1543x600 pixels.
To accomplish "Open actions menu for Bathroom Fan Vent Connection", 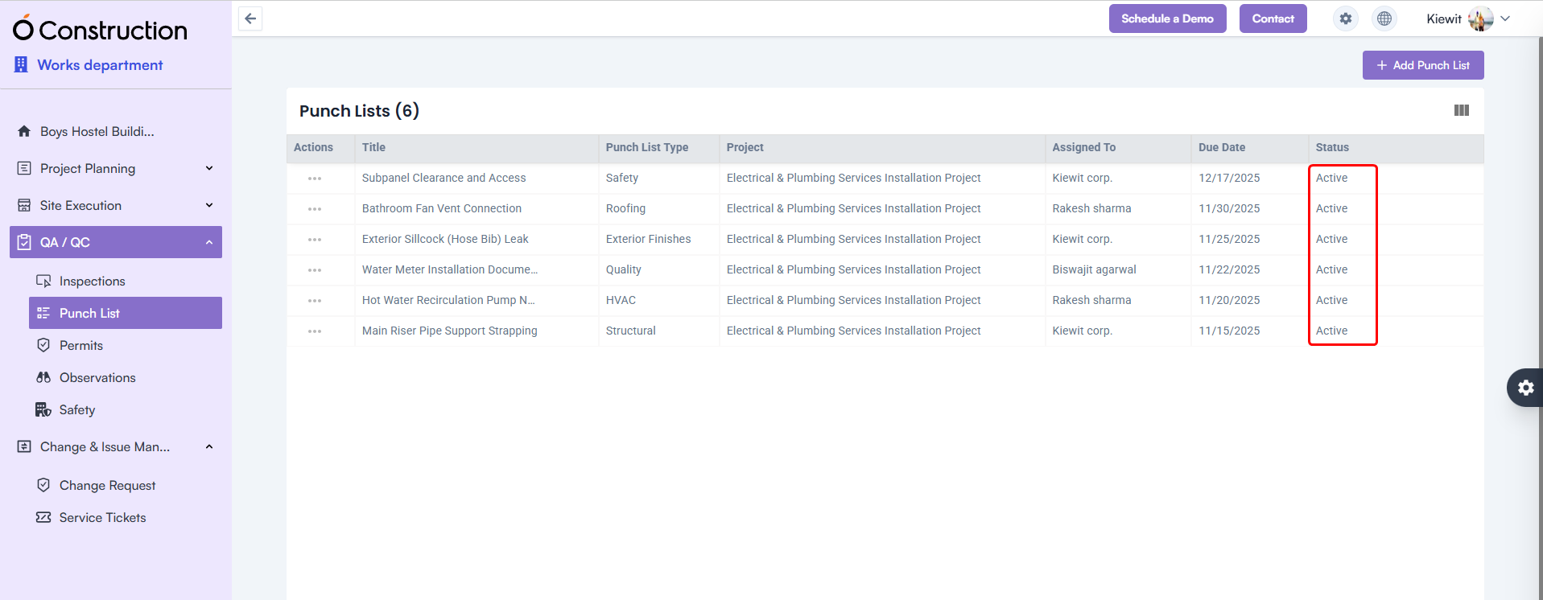I will (x=315, y=209).
